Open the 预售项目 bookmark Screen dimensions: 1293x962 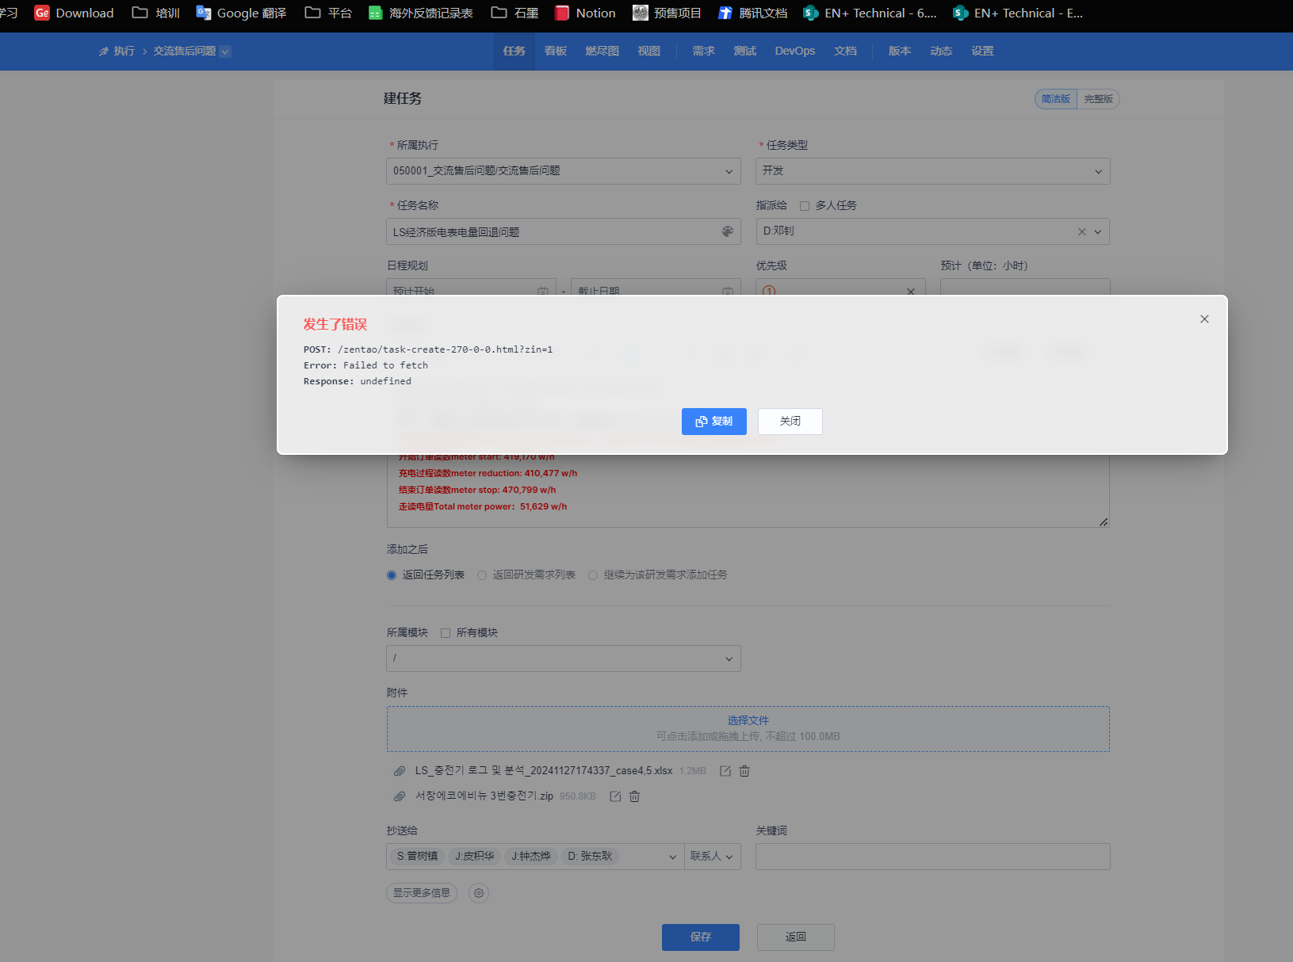[667, 13]
